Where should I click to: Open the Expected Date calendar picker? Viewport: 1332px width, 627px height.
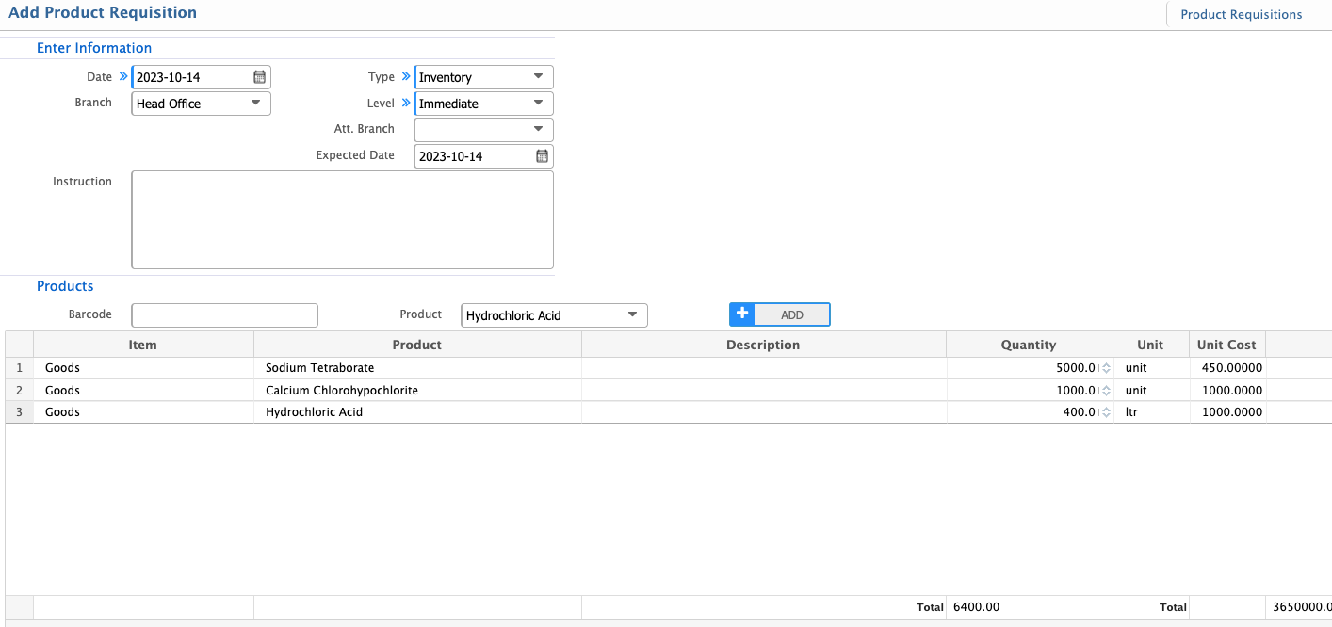tap(542, 155)
